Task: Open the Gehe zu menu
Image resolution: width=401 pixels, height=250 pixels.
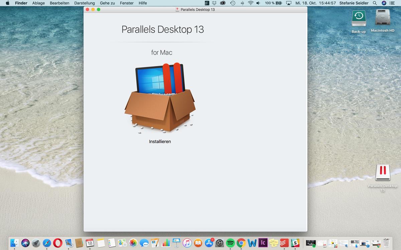Action: click(107, 3)
